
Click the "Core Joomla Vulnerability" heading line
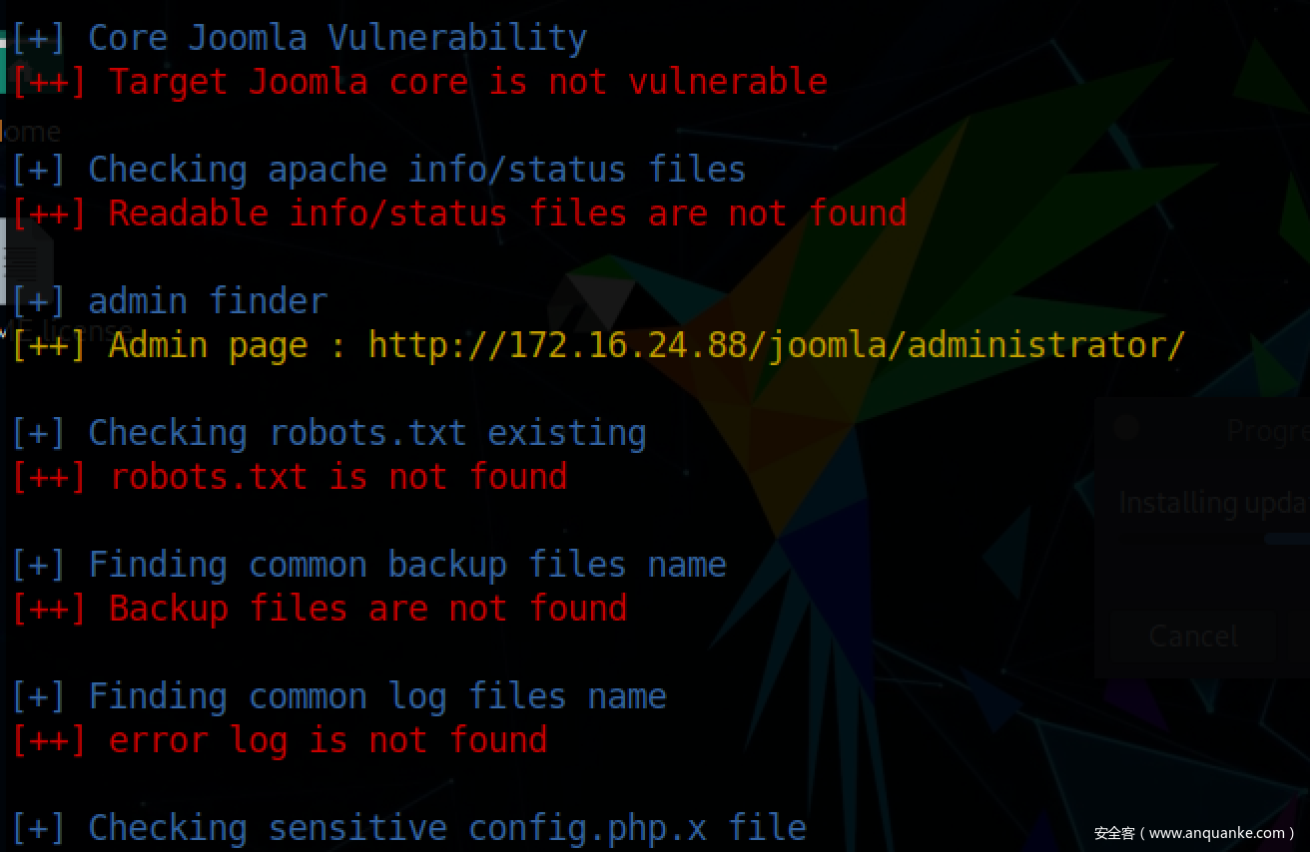298,38
